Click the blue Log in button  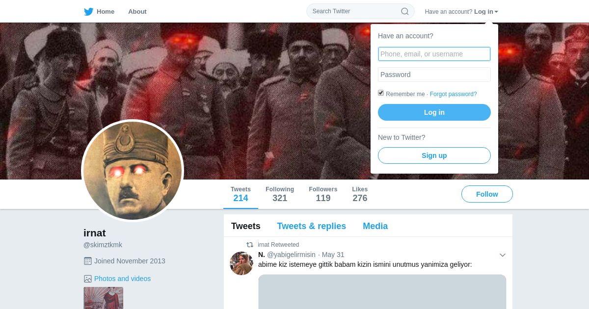[434, 112]
